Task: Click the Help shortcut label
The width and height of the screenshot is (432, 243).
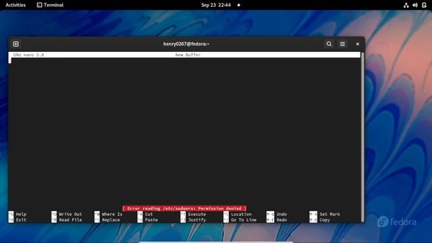Action: click(x=21, y=214)
